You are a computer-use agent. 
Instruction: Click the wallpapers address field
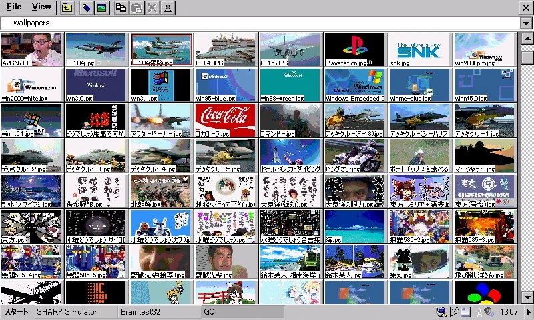(x=260, y=23)
